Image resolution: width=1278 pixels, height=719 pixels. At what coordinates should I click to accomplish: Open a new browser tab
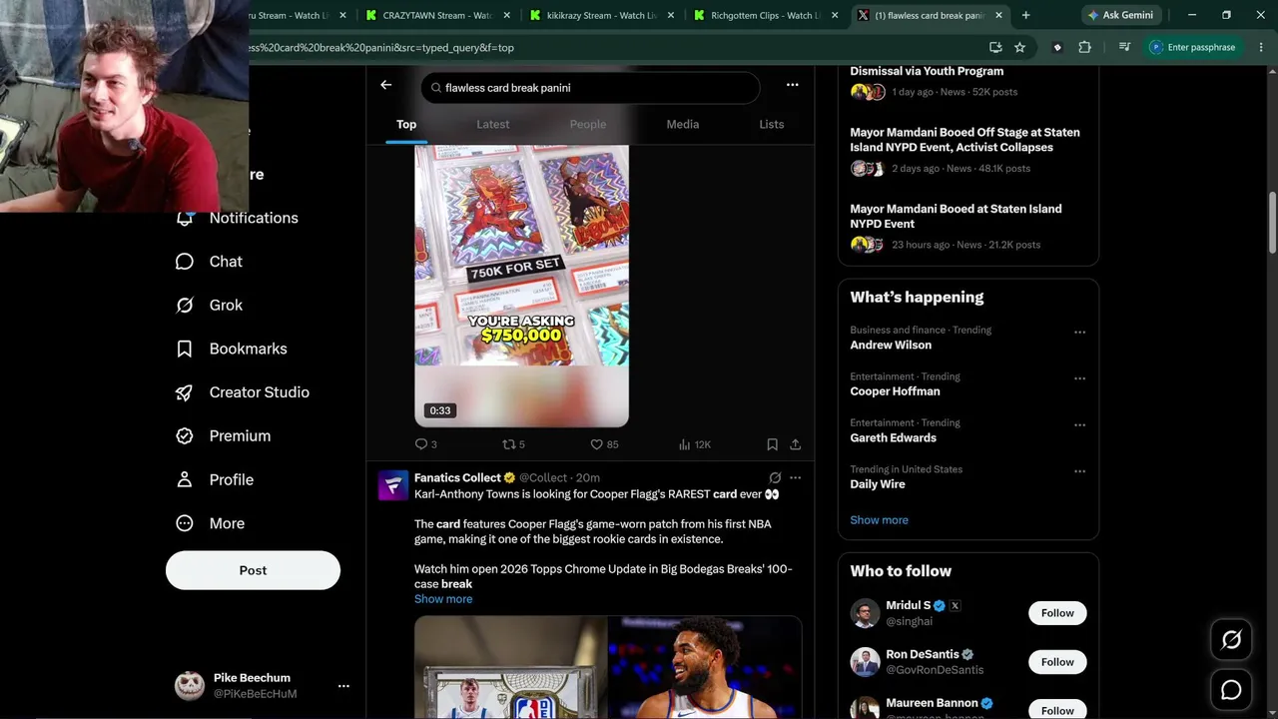pos(1025,15)
